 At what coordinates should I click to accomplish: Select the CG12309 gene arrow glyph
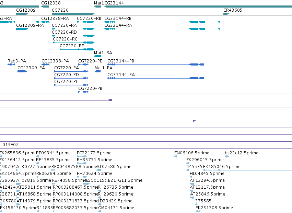click(22, 14)
